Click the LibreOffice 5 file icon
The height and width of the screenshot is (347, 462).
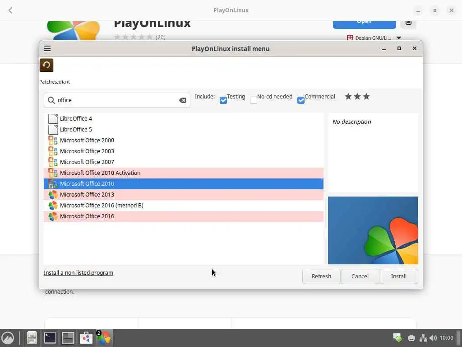point(53,130)
